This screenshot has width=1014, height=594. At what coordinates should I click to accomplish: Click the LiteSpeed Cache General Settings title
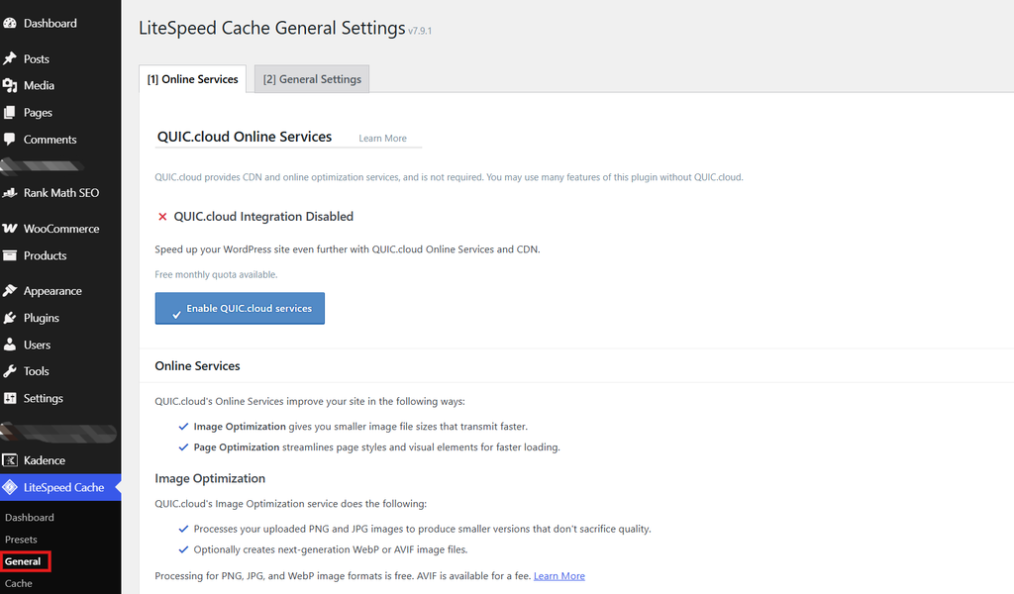pyautogui.click(x=272, y=28)
